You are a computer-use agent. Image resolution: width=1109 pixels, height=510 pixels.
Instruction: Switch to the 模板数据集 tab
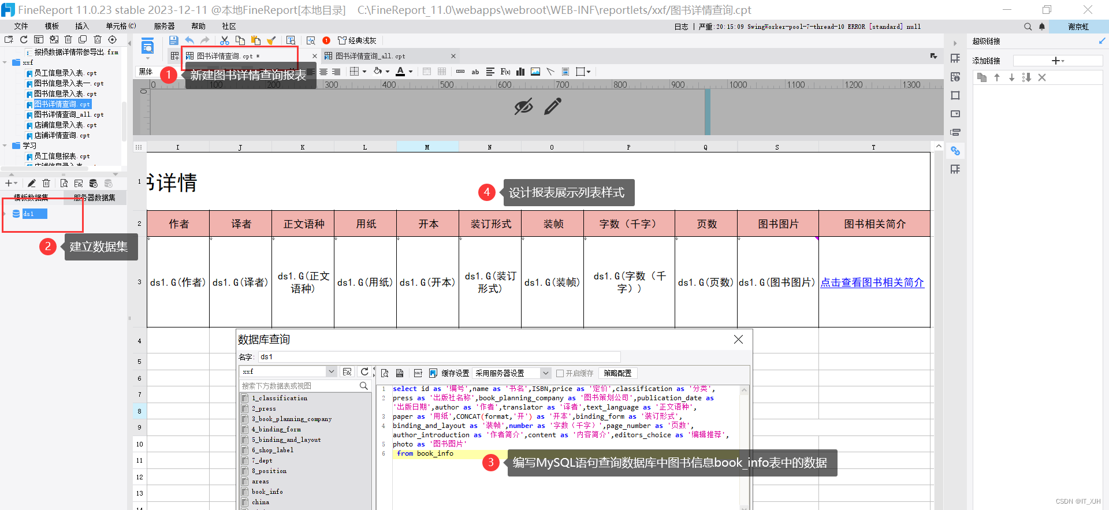click(x=31, y=198)
